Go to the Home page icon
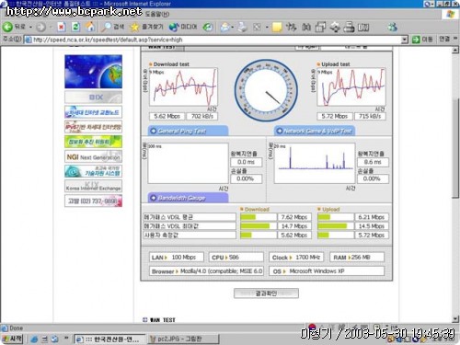460x345 pixels. [x=90, y=27]
